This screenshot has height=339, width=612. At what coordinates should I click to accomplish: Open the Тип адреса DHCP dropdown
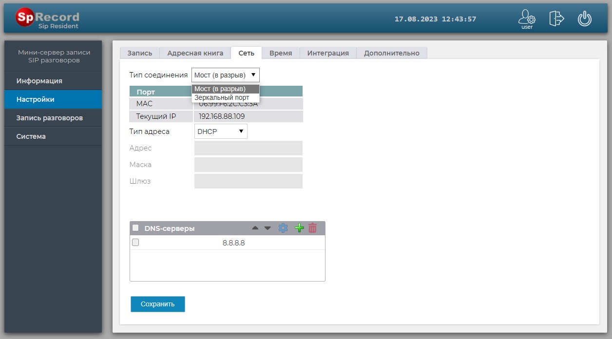[221, 132]
